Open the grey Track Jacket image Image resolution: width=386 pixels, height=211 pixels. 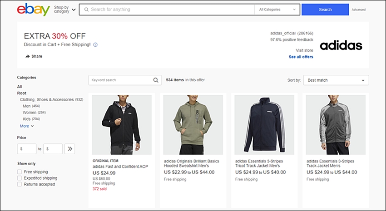pos(336,125)
